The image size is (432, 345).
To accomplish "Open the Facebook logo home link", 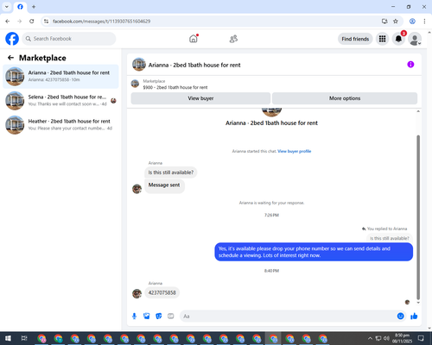I will [12, 39].
